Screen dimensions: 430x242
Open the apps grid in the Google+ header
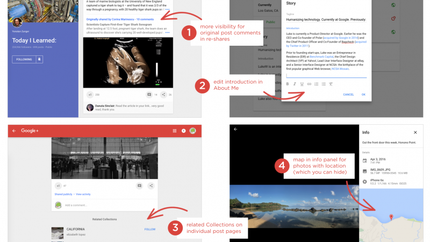(175, 131)
